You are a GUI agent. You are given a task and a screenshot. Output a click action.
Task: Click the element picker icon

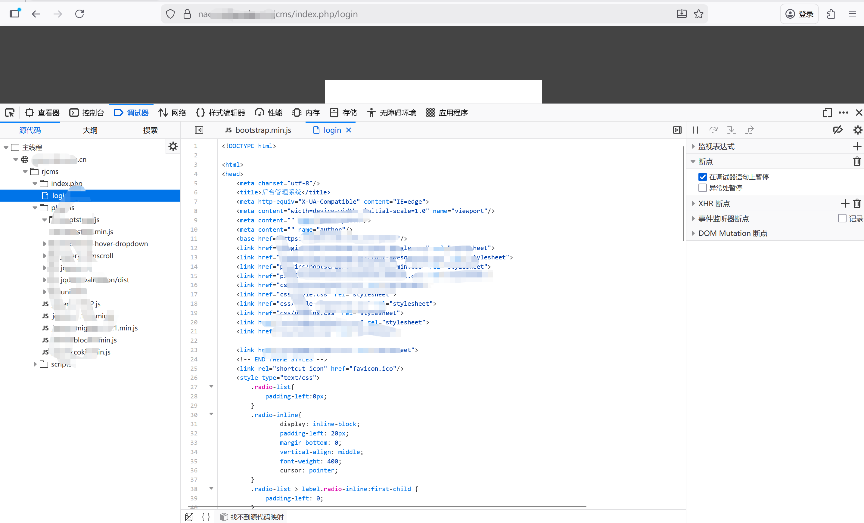(x=9, y=113)
